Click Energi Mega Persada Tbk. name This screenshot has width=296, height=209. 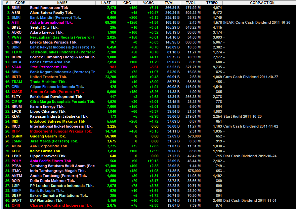pyautogui.click(x=54, y=42)
